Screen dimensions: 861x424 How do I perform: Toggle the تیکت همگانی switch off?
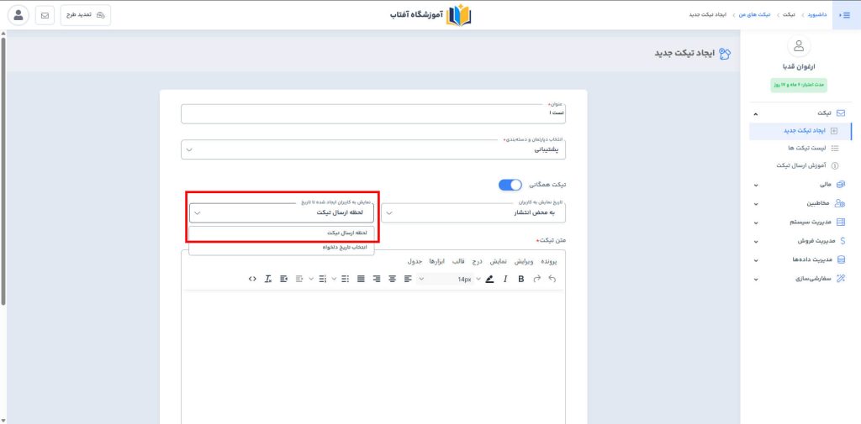[510, 184]
